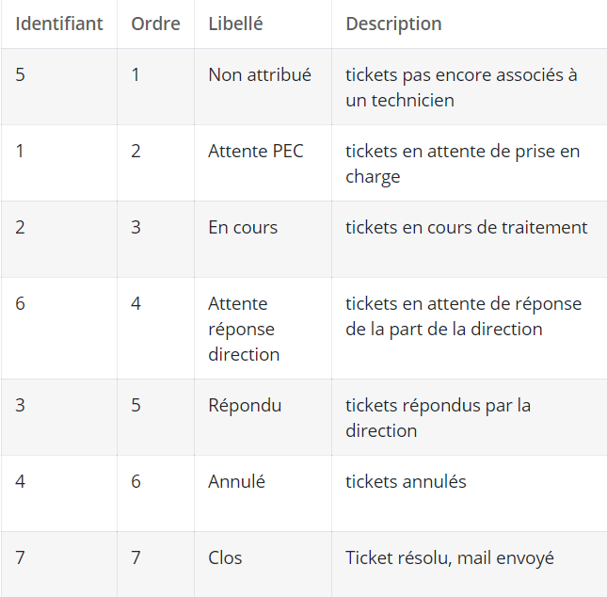Click identifier 5 in the Non attribué row
The height and width of the screenshot is (597, 607).
pos(20,74)
